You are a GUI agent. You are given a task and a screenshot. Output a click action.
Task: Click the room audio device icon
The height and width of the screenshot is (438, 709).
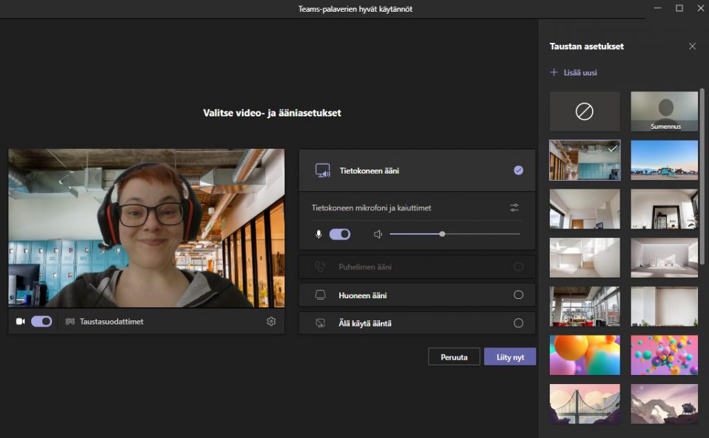[320, 295]
